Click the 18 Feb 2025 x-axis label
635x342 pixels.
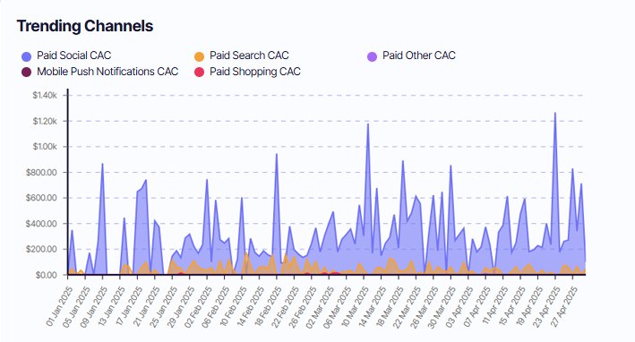pyautogui.click(x=268, y=306)
